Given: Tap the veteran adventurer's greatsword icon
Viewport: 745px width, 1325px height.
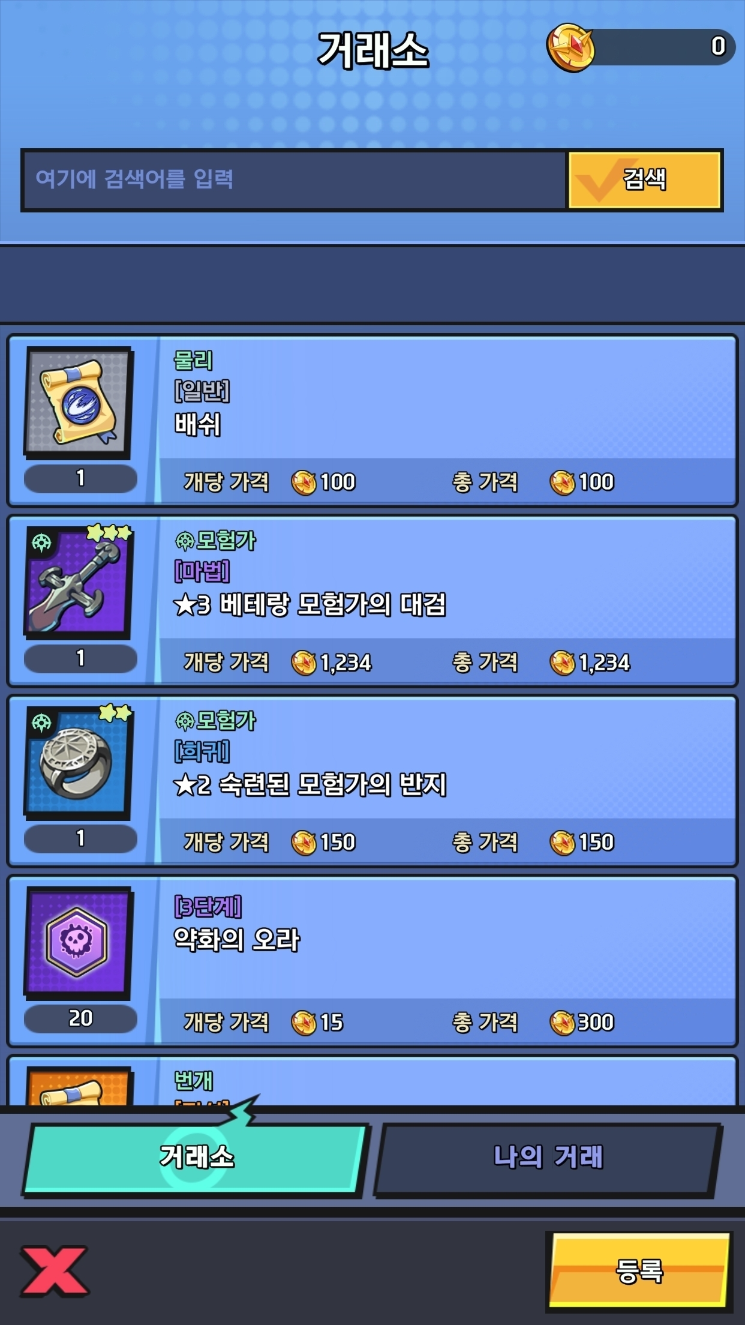Looking at the screenshot, I should pyautogui.click(x=79, y=581).
